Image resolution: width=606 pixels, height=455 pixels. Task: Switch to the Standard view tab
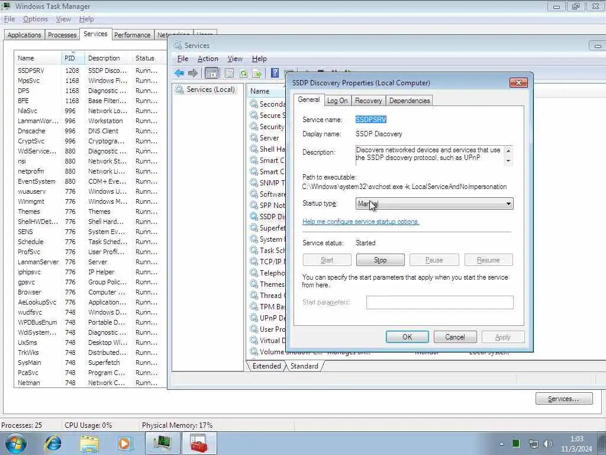click(304, 366)
